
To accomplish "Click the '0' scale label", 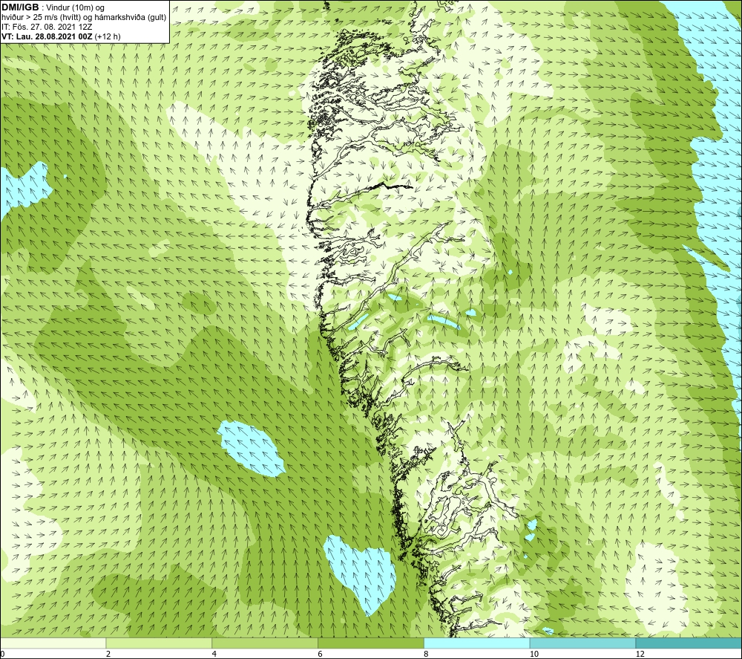I will coord(2,655).
